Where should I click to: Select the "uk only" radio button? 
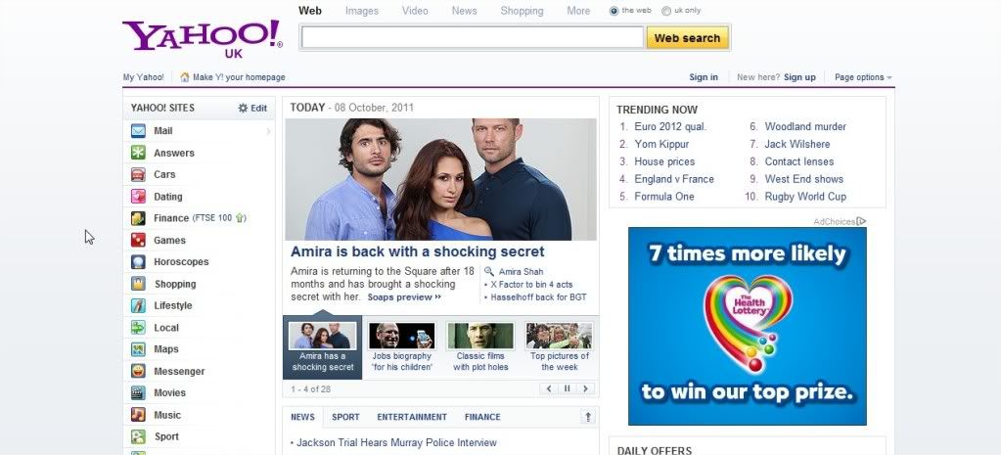pos(666,11)
